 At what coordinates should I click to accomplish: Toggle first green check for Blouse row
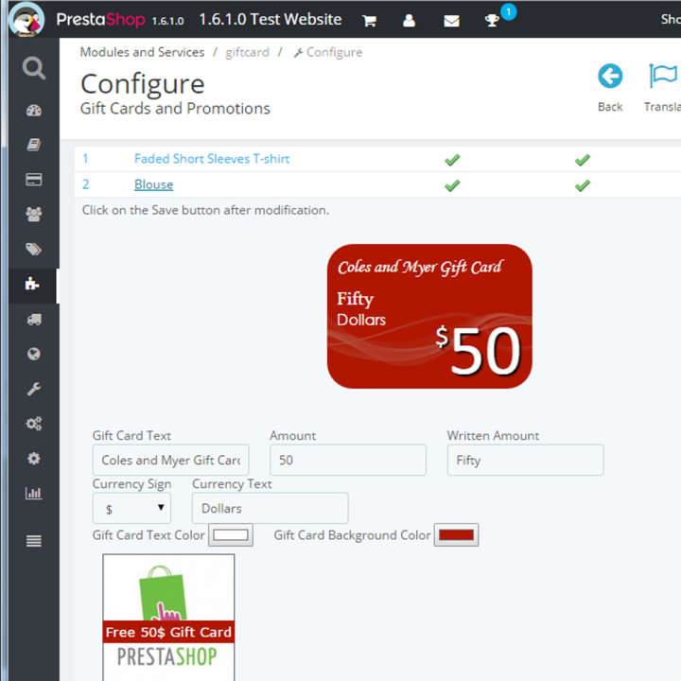452,185
